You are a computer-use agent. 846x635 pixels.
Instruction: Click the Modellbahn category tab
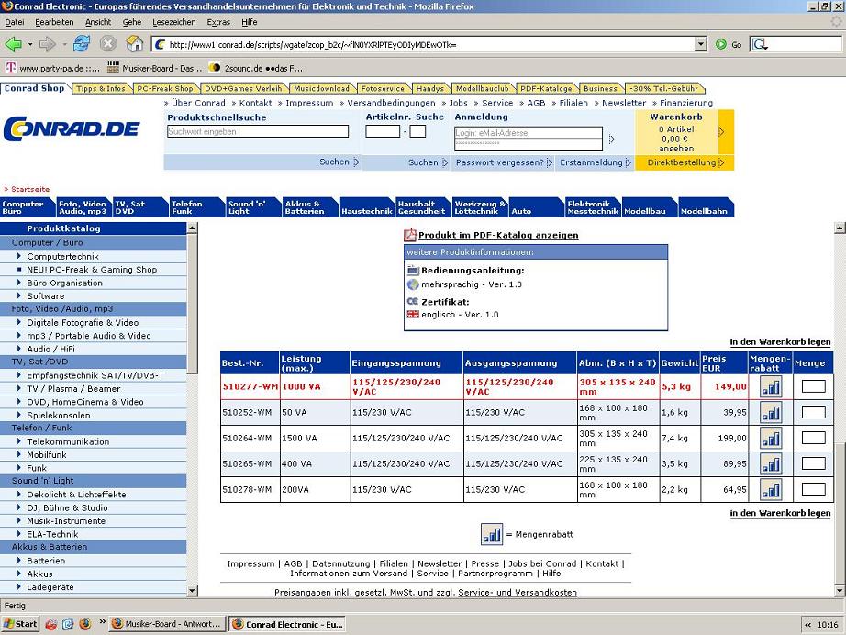tap(704, 207)
